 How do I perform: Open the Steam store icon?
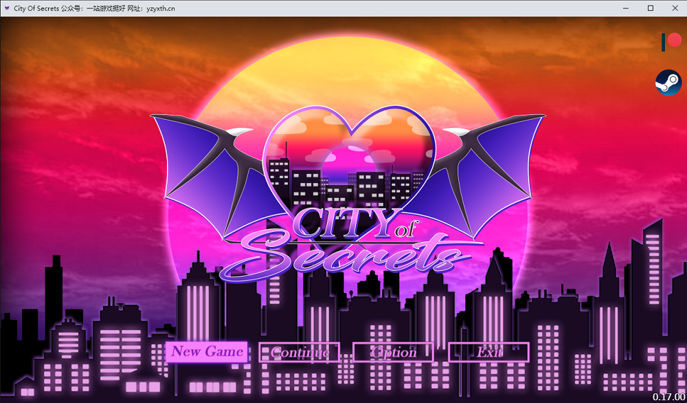click(668, 82)
